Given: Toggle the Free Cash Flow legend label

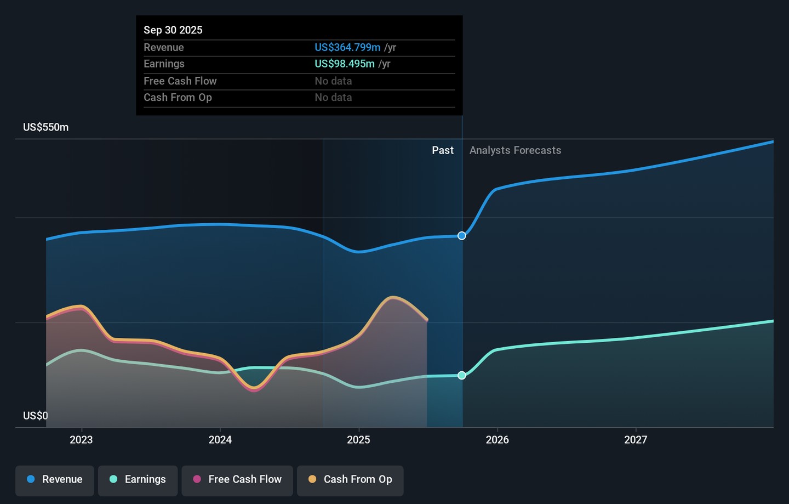Looking at the screenshot, I should pos(244,479).
